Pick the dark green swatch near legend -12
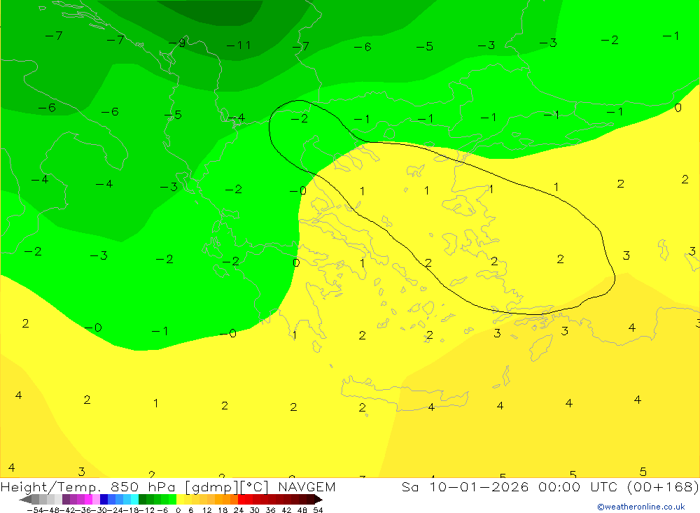The height and width of the screenshot is (513, 700). pos(142,500)
